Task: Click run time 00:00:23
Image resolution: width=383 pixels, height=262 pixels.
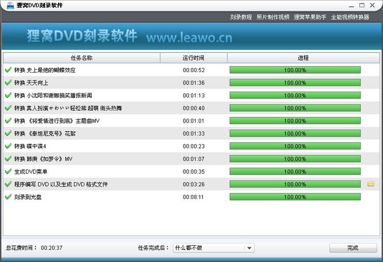Action: (x=194, y=146)
